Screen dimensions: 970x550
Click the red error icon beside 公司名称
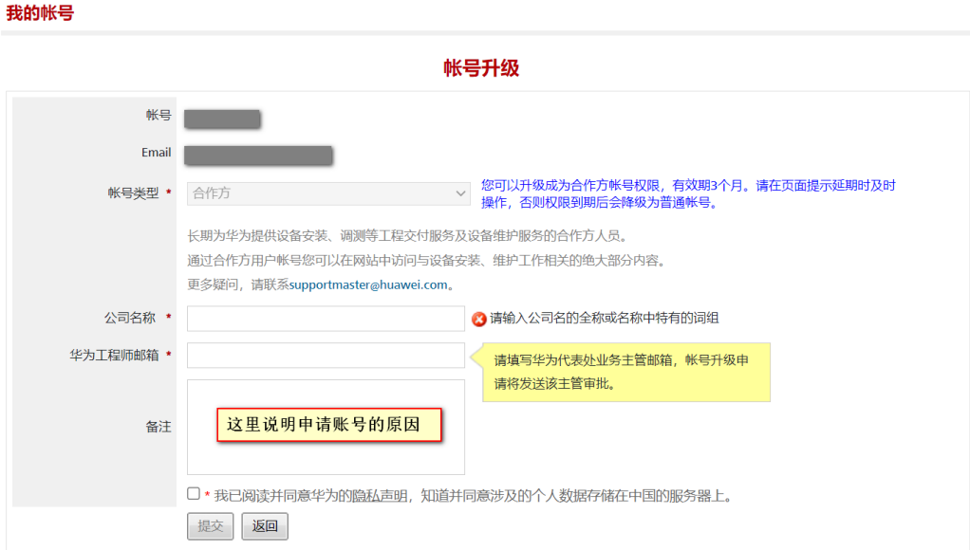click(478, 319)
